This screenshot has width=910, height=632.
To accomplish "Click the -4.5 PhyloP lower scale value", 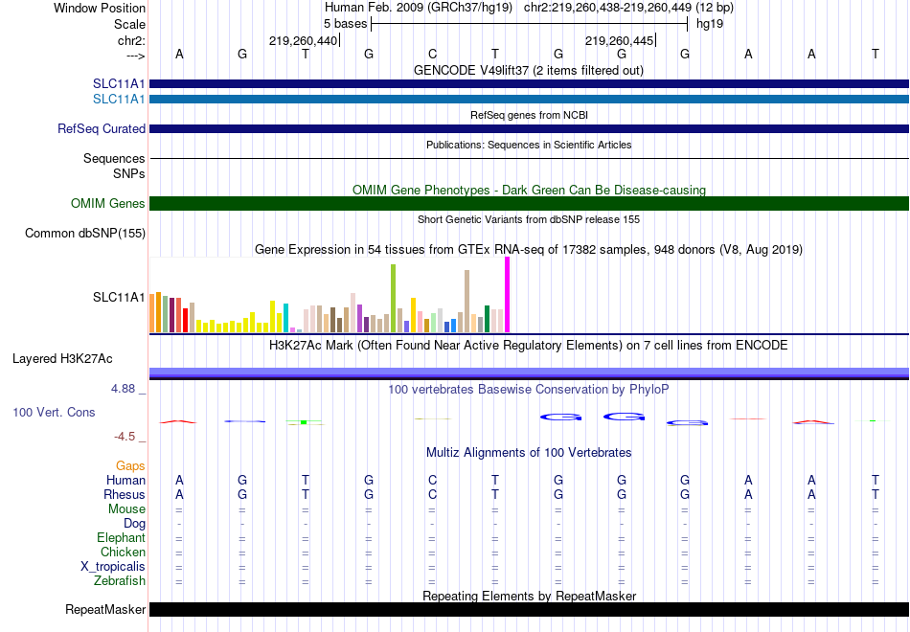I will 125,437.
